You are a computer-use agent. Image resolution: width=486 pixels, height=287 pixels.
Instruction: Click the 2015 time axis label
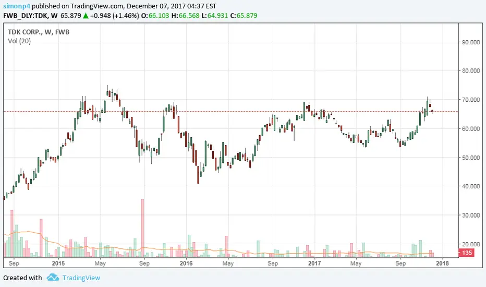tap(58, 263)
